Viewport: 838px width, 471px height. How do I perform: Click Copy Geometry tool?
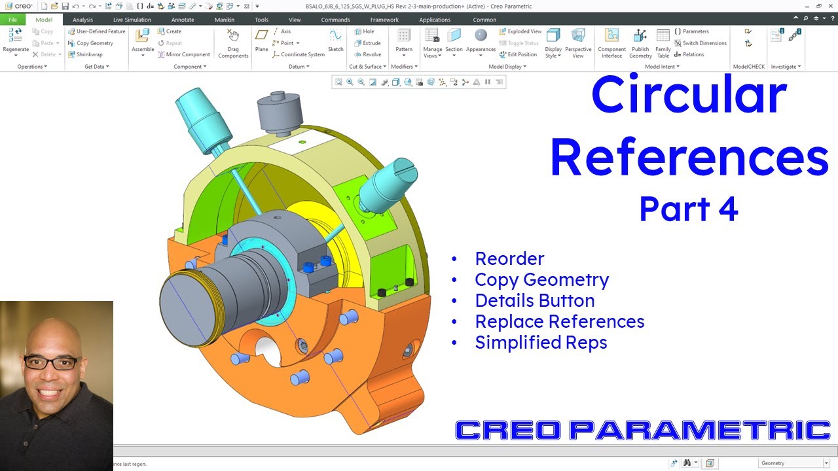pyautogui.click(x=90, y=43)
